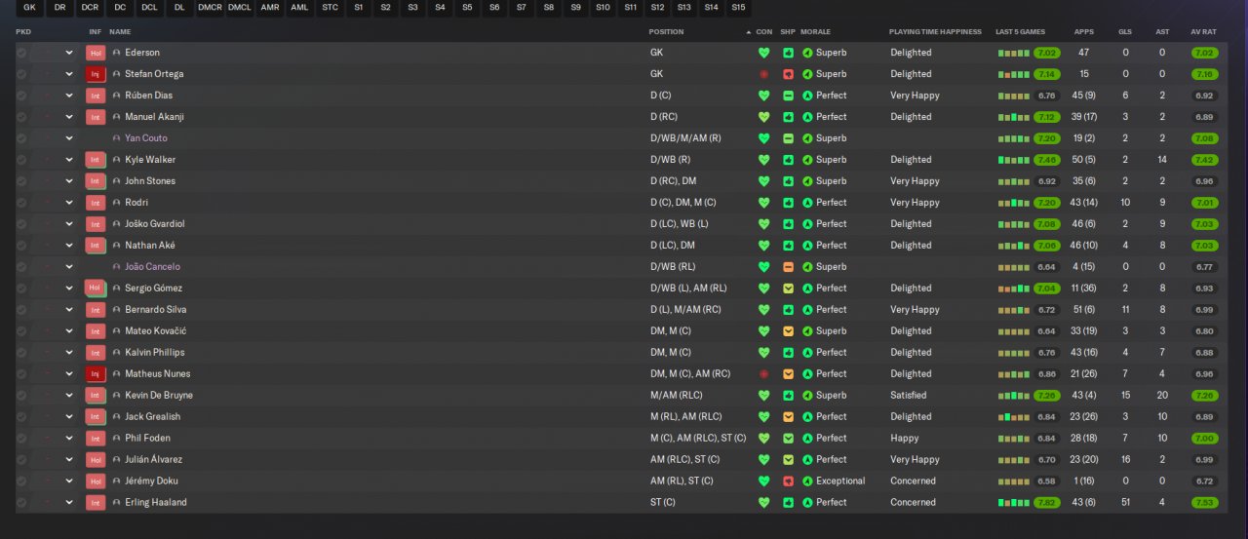Sort table by Av Rat column header
1248x539 pixels.
(x=1203, y=32)
